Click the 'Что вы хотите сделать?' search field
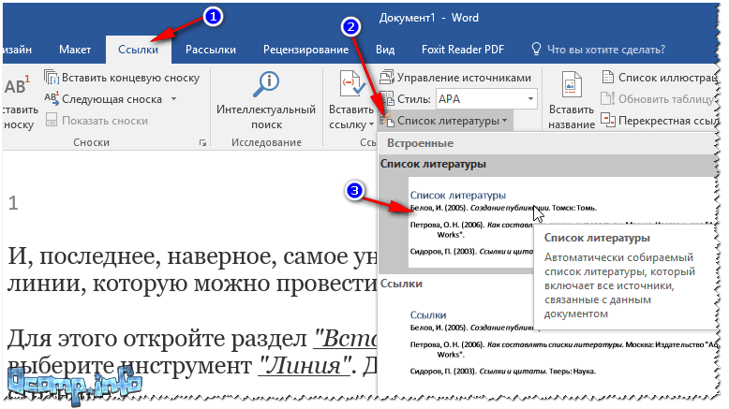Screen dimensions: 729x409 [x=606, y=50]
